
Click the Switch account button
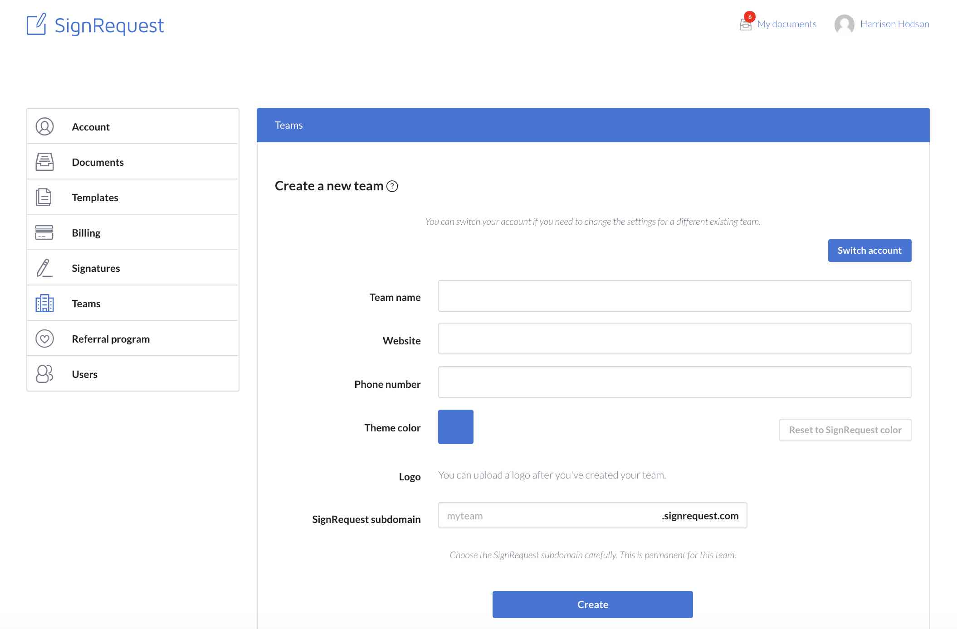(869, 251)
